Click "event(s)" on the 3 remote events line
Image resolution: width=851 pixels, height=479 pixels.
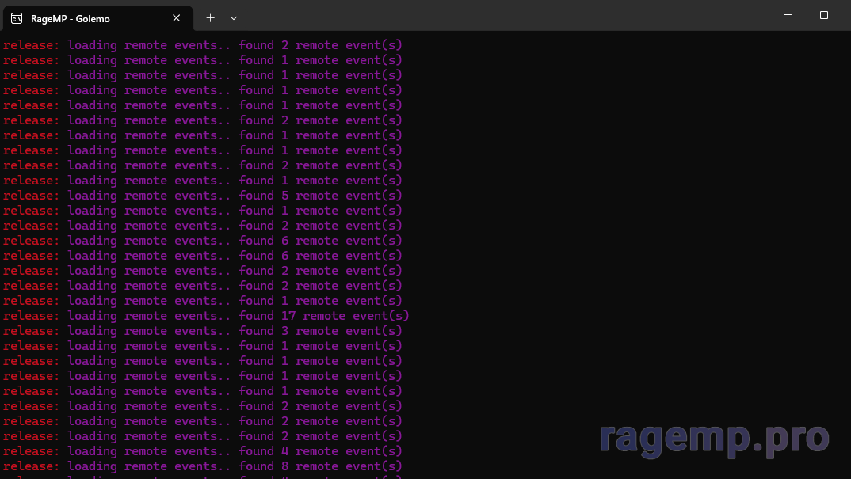pos(373,331)
